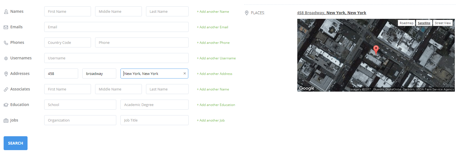
Task: Click Add another Username link
Action: (216, 58)
